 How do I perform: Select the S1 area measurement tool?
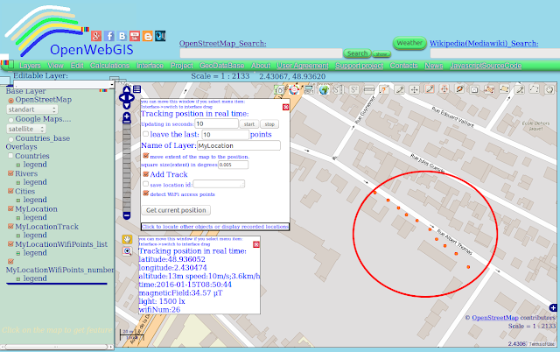pos(339,89)
